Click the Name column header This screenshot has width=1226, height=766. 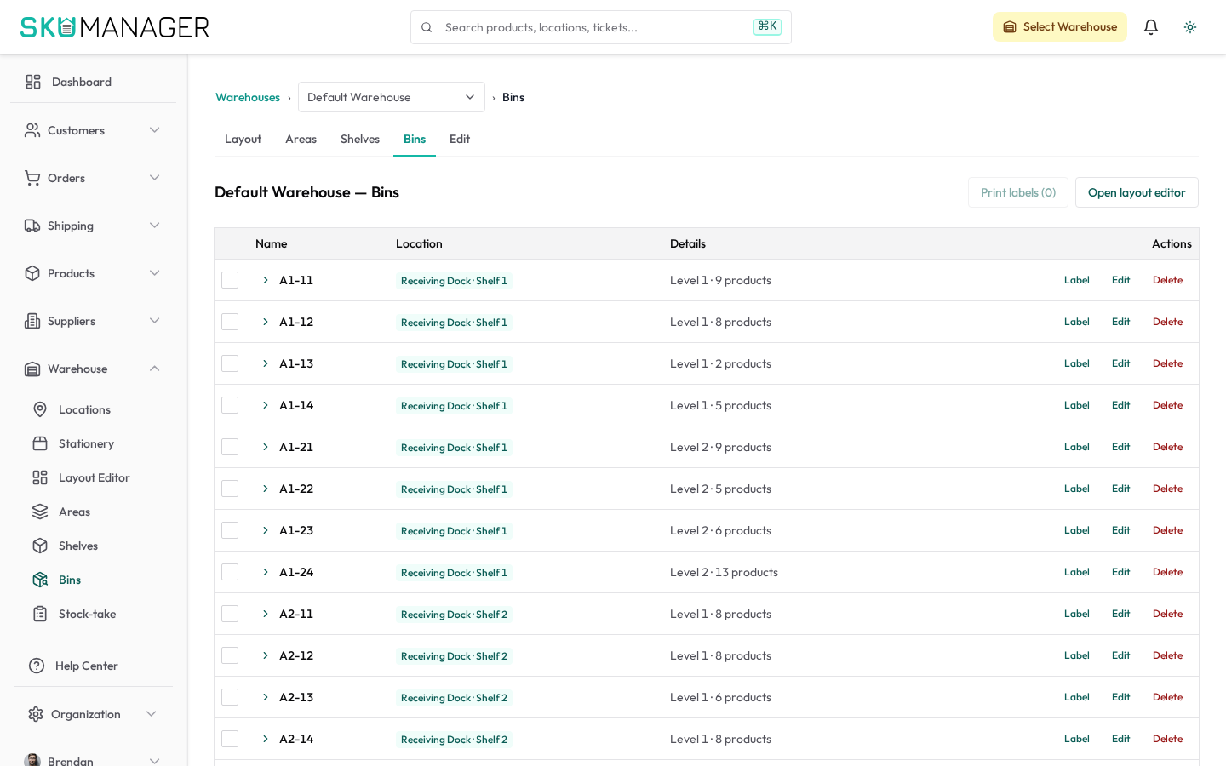click(x=272, y=243)
